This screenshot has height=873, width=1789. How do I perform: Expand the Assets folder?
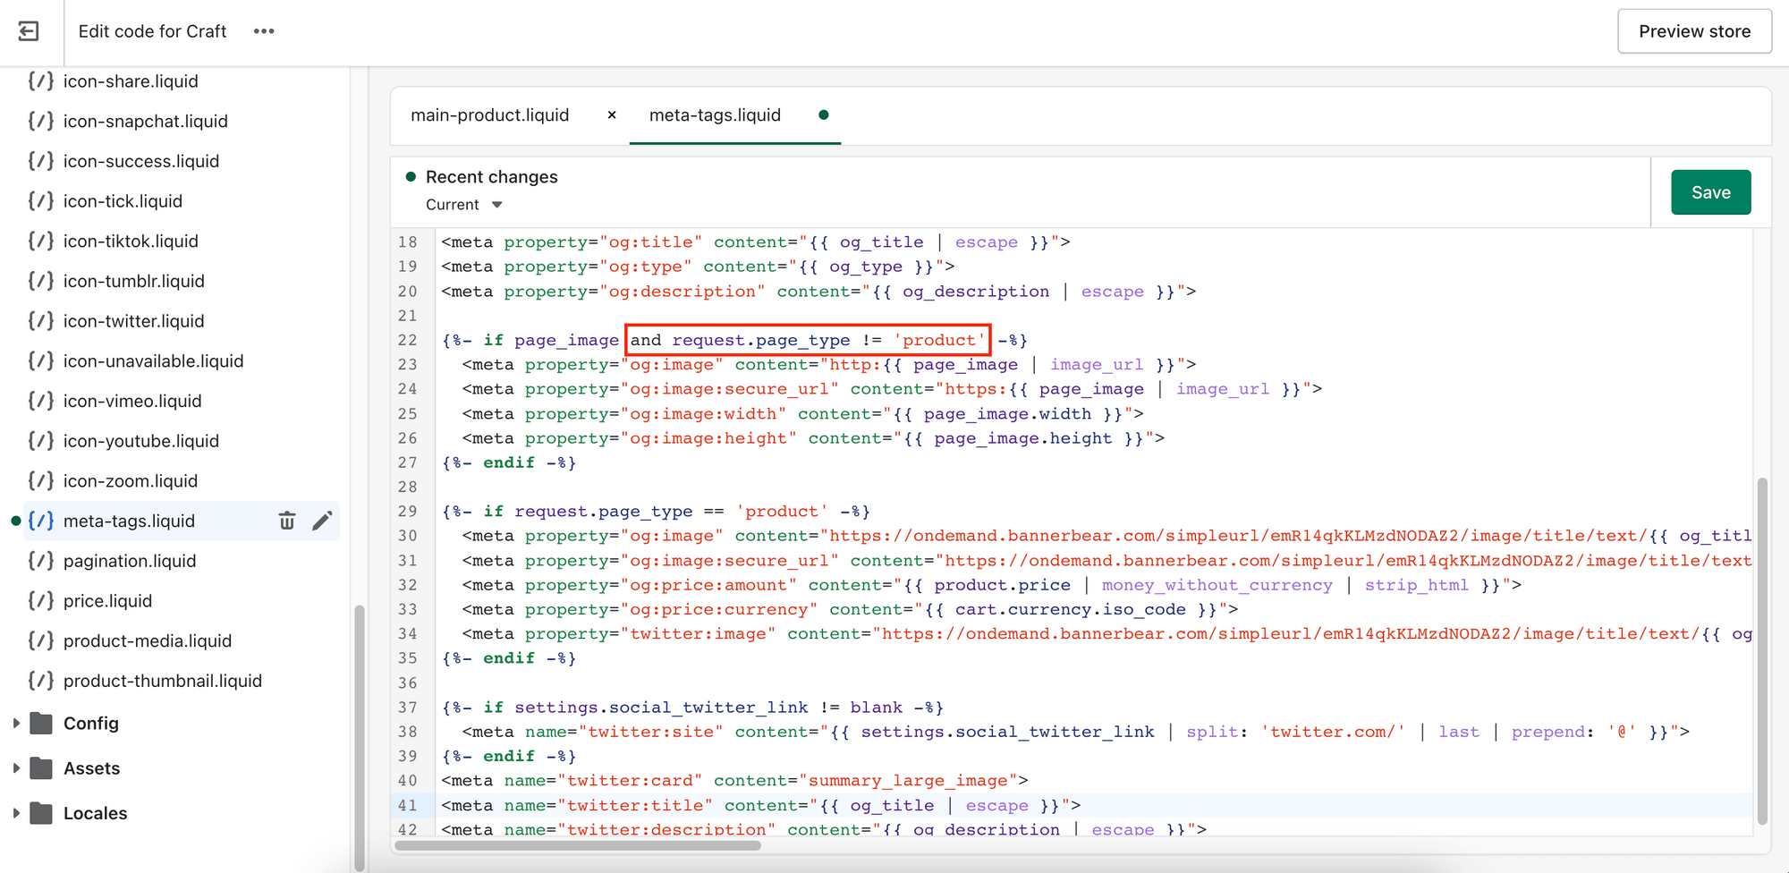15,767
